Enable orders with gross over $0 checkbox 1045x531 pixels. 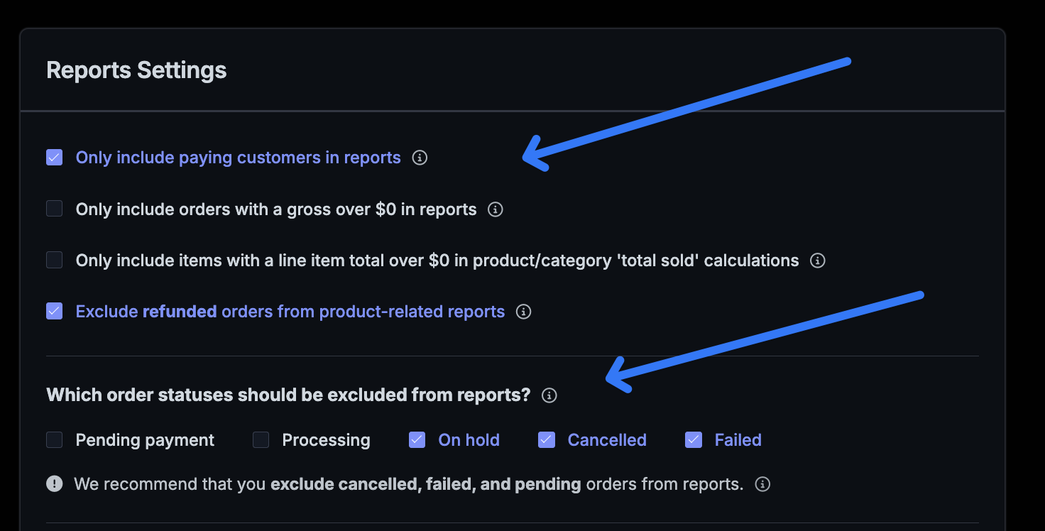point(55,209)
